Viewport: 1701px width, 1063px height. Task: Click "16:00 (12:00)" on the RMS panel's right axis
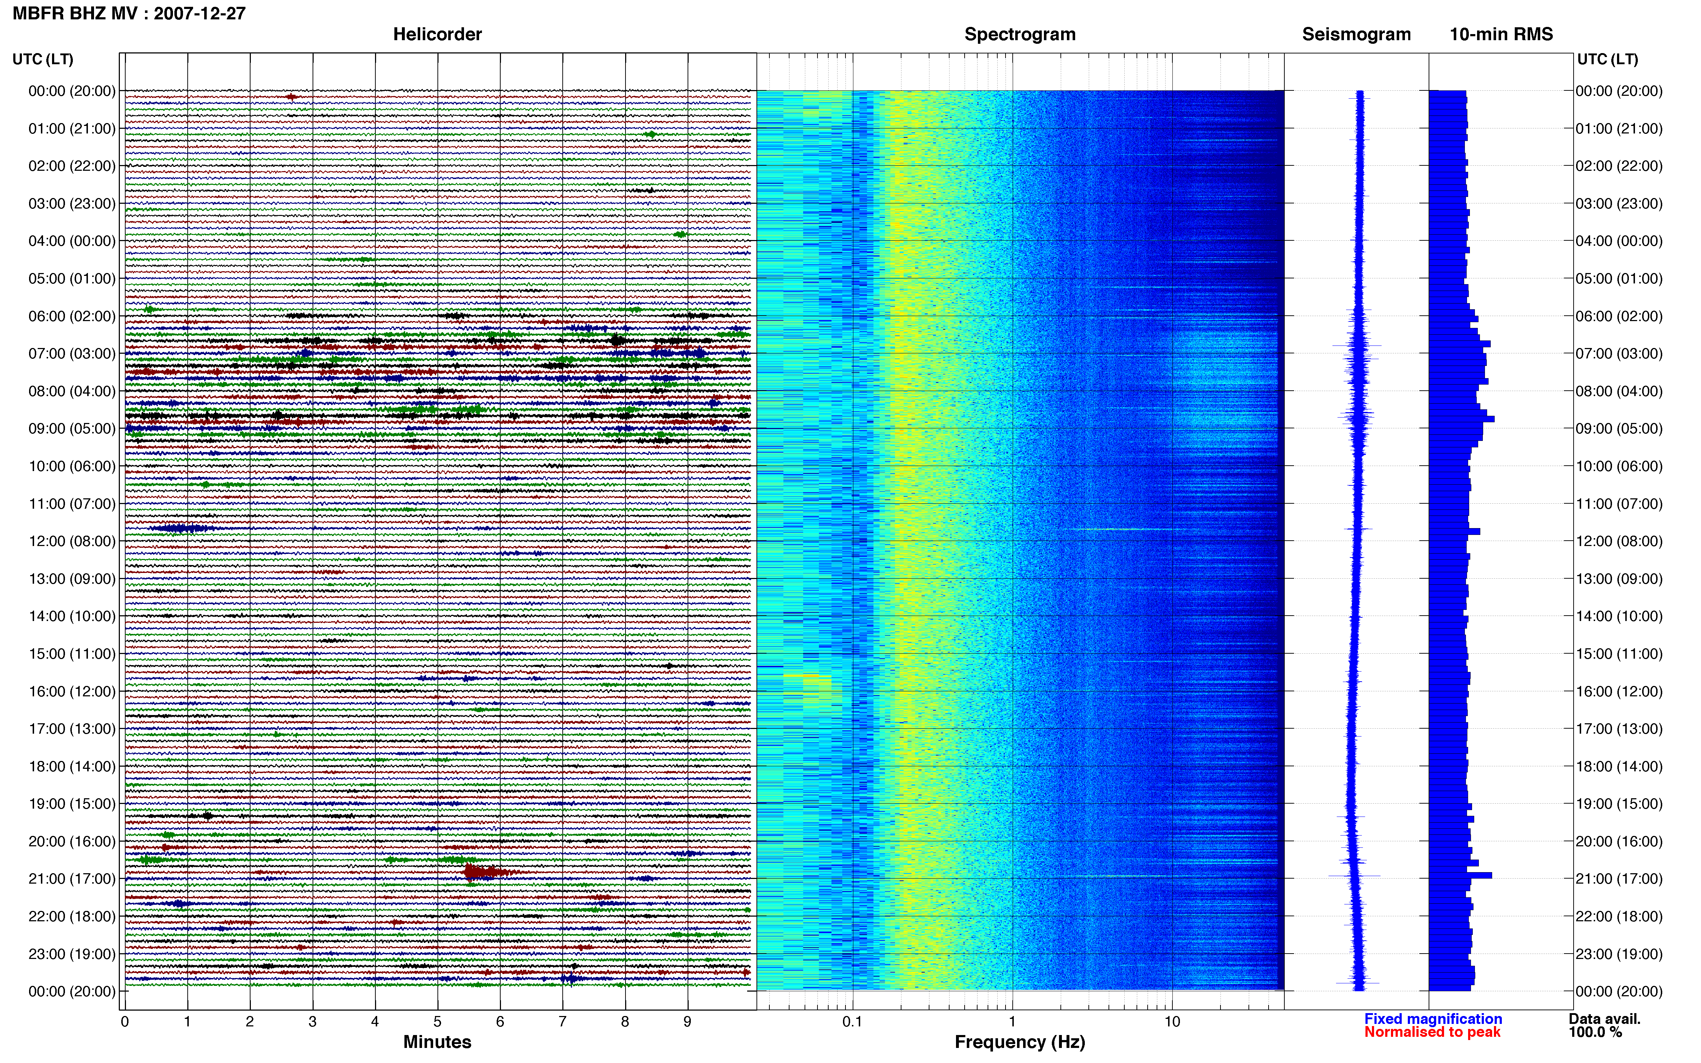point(1619,691)
